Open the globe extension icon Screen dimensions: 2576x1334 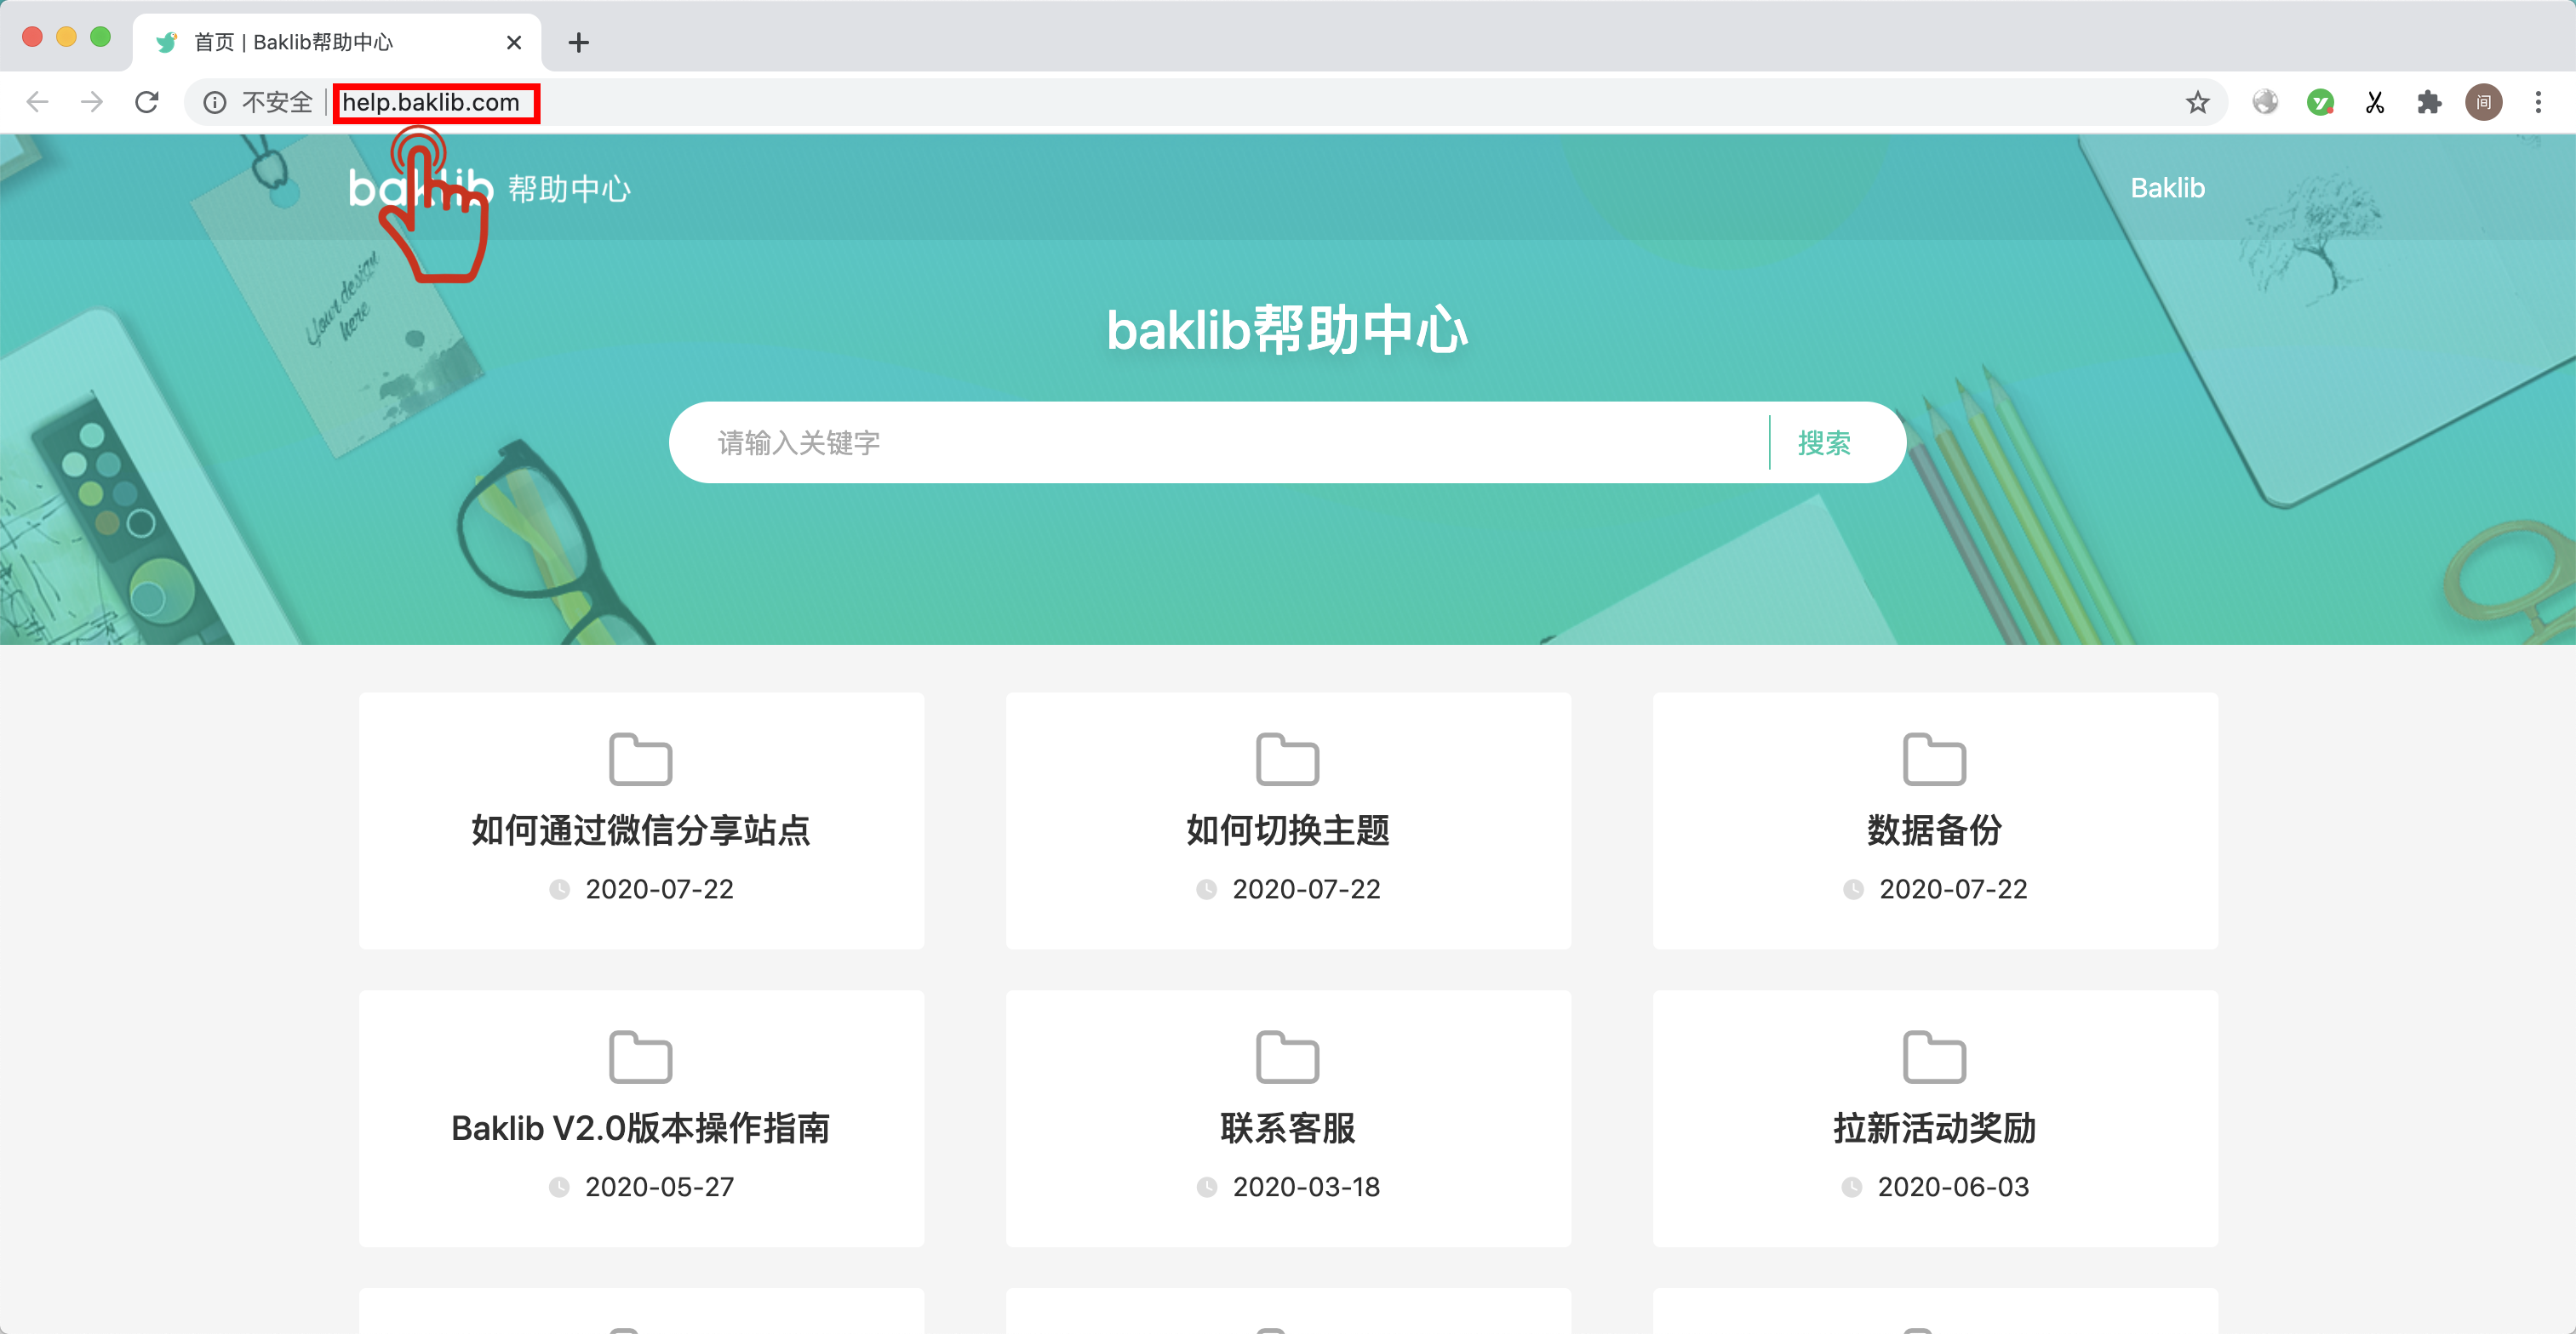point(2265,102)
